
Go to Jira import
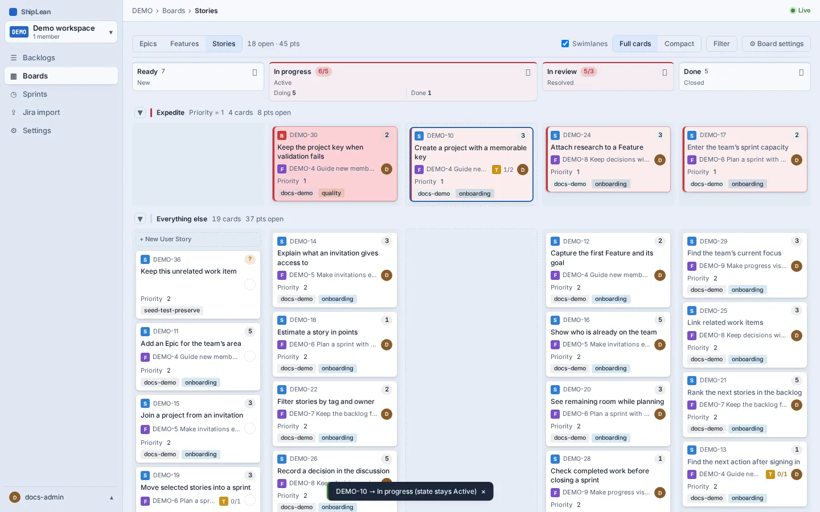point(61,113)
